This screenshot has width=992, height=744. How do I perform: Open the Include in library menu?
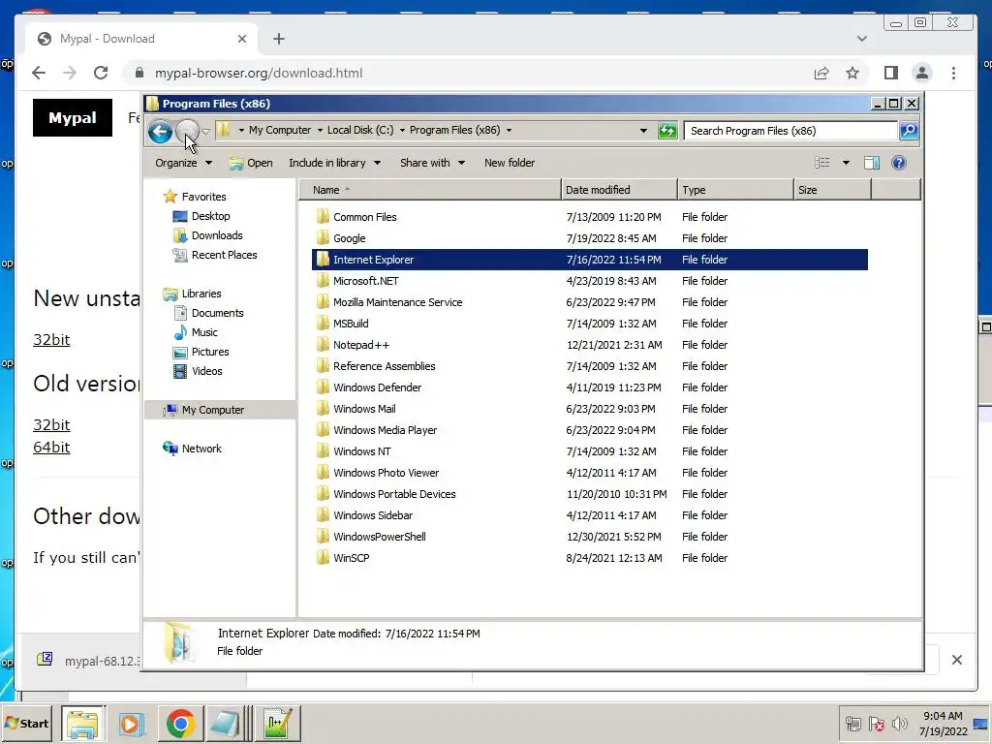[334, 163]
